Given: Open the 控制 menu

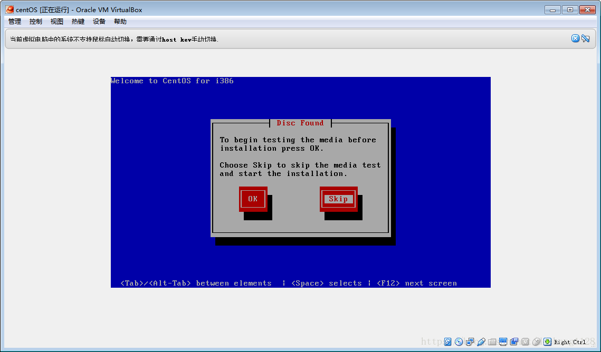Looking at the screenshot, I should click(x=36, y=22).
